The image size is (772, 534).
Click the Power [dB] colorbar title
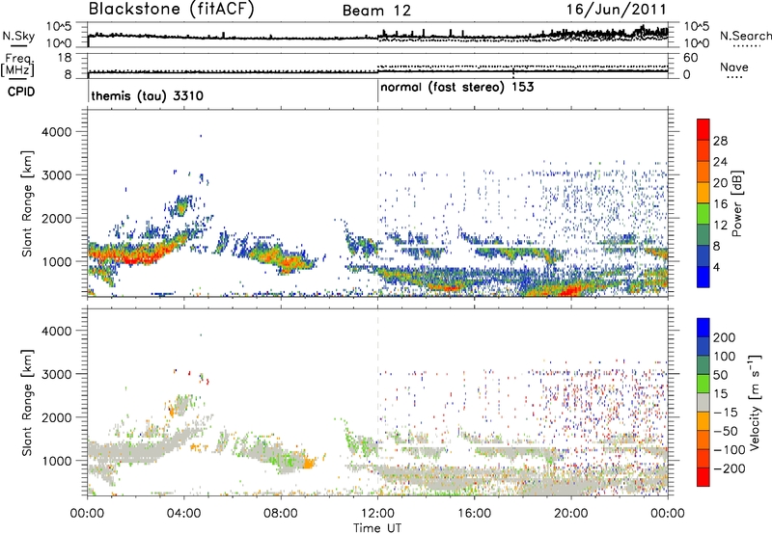click(736, 203)
